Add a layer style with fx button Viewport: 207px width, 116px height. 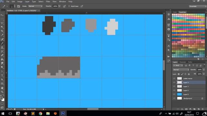tap(182, 109)
